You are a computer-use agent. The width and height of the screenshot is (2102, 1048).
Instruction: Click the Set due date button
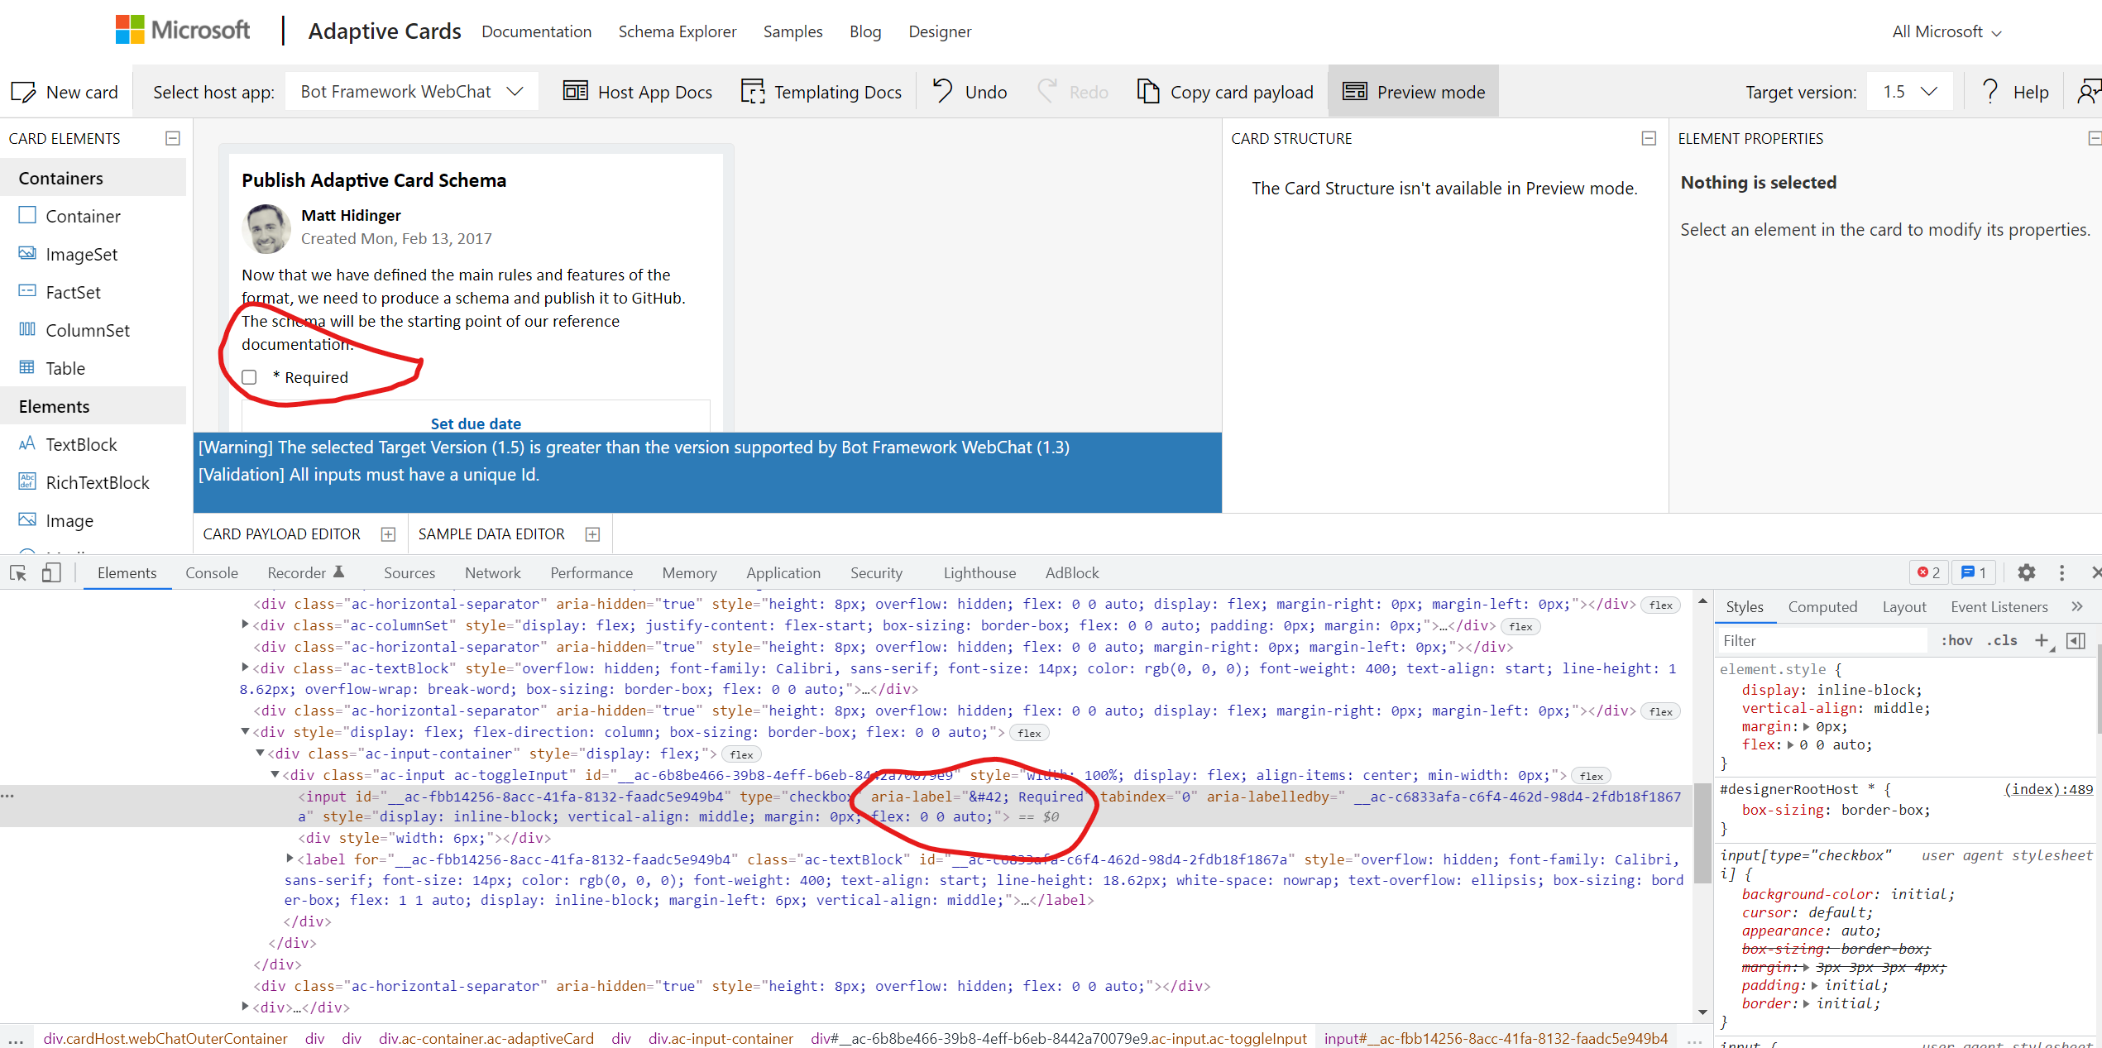pos(476,423)
